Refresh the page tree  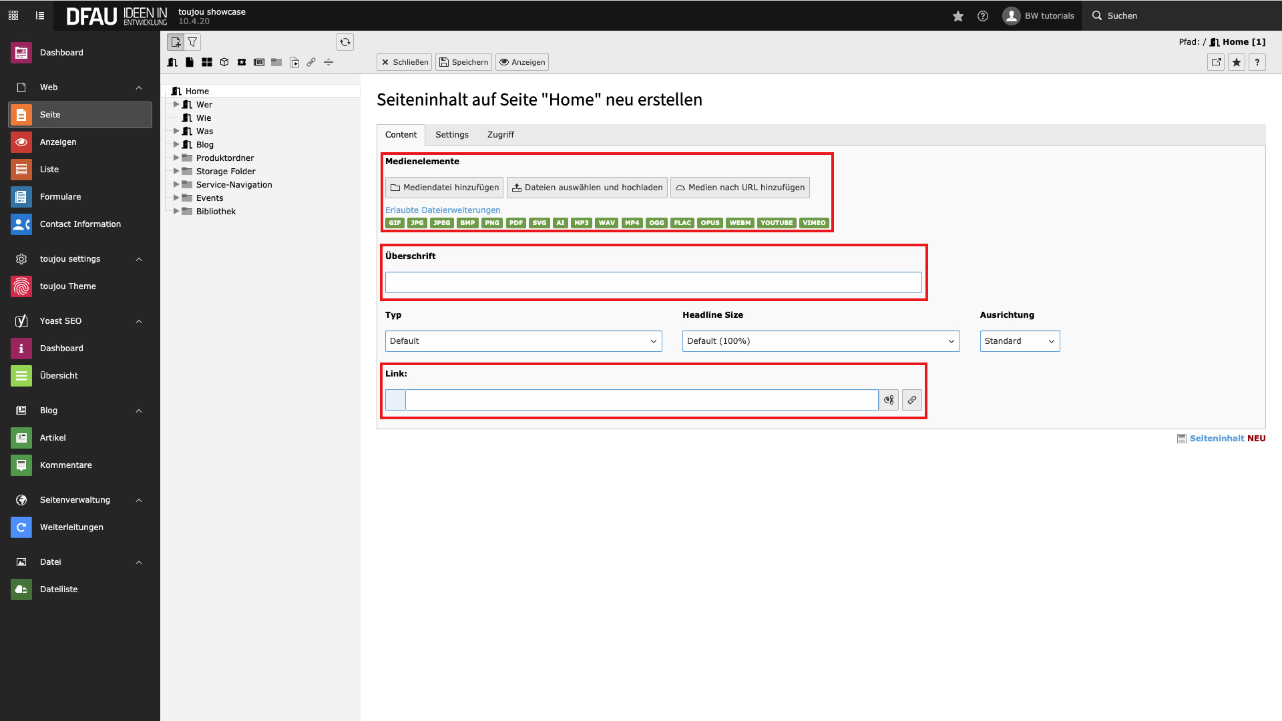pos(345,42)
